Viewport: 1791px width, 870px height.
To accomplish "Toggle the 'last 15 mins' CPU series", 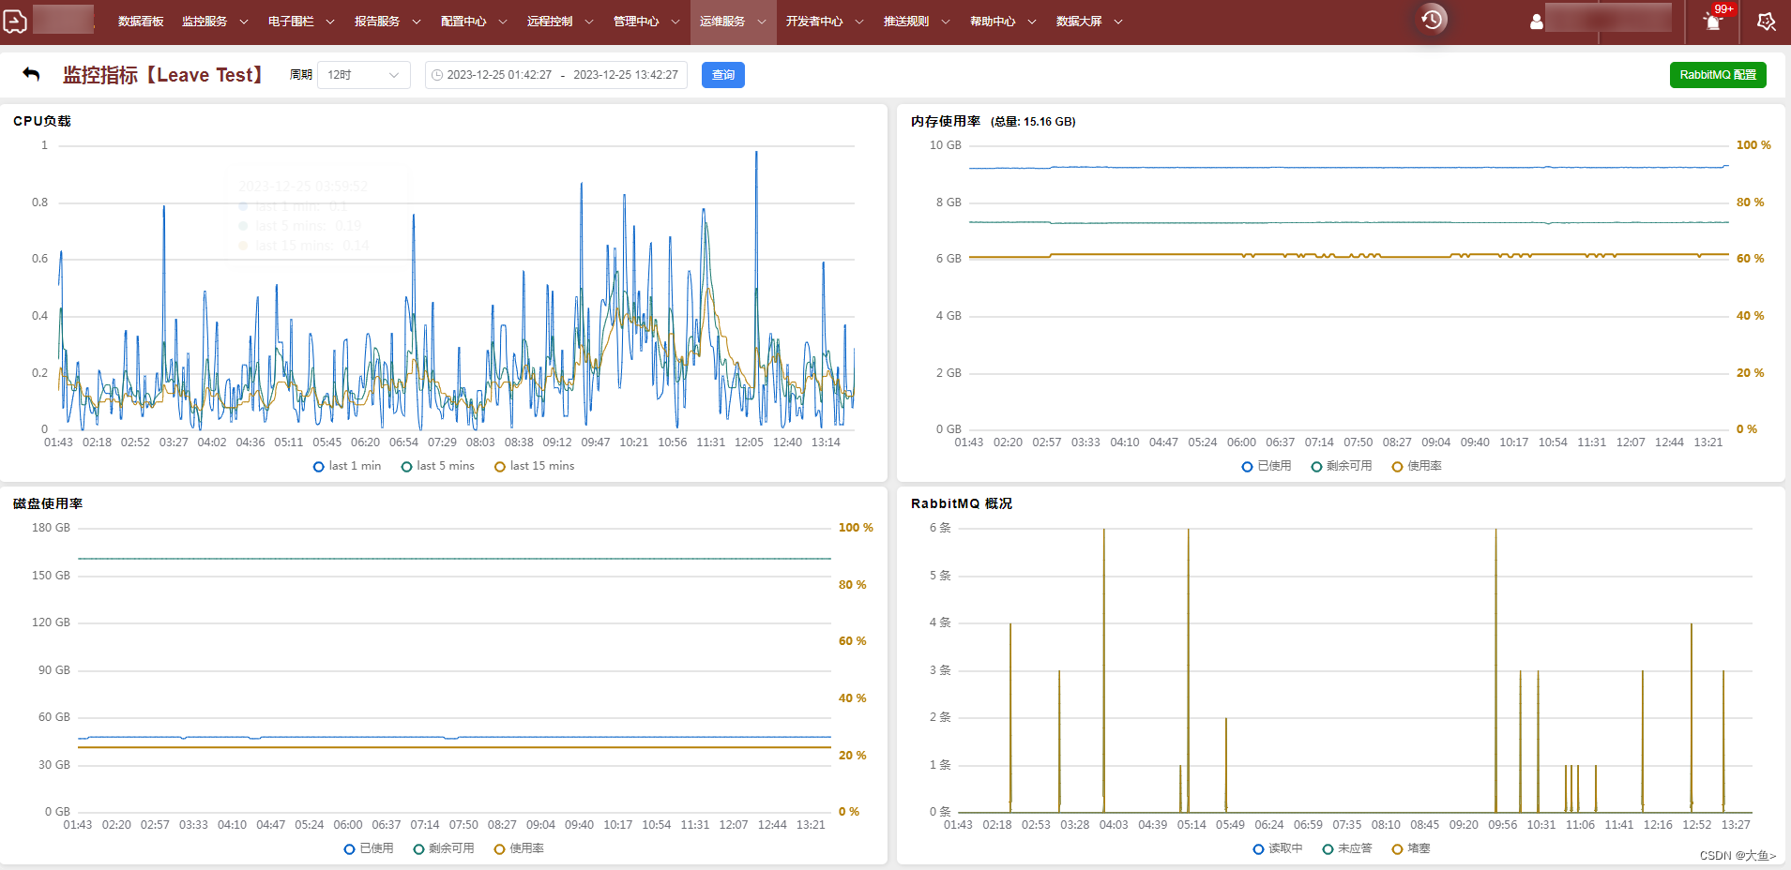I will pyautogui.click(x=535, y=466).
